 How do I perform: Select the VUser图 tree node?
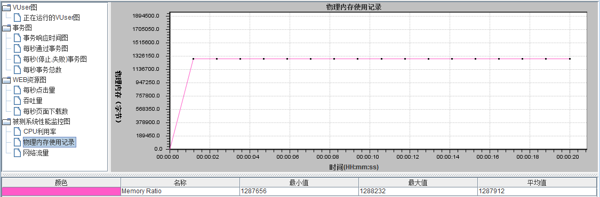(25, 7)
